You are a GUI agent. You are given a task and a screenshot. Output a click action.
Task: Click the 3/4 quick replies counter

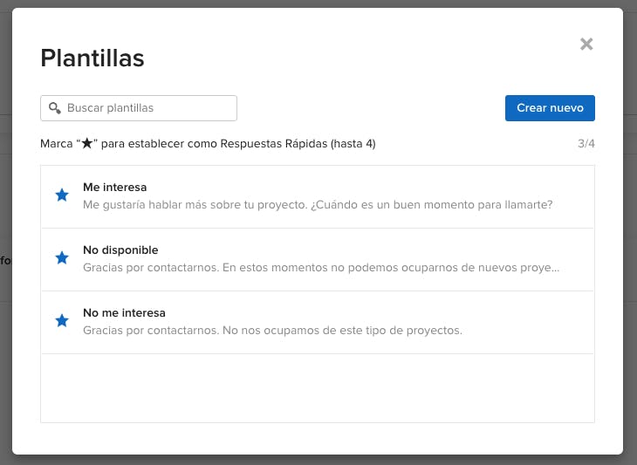click(586, 143)
